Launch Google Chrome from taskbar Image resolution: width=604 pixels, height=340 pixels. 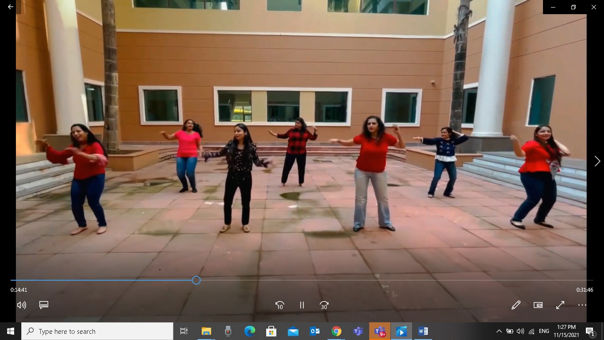pos(336,331)
